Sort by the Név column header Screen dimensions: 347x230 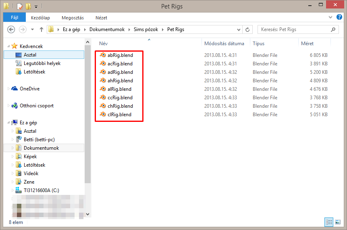pyautogui.click(x=103, y=44)
